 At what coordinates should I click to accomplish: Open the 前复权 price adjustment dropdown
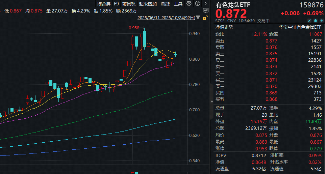pyautogui.click(x=129, y=4)
